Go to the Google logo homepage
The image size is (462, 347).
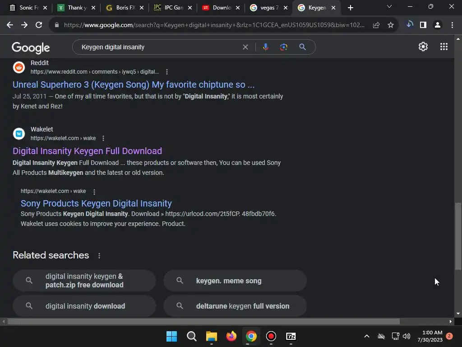pos(31,47)
